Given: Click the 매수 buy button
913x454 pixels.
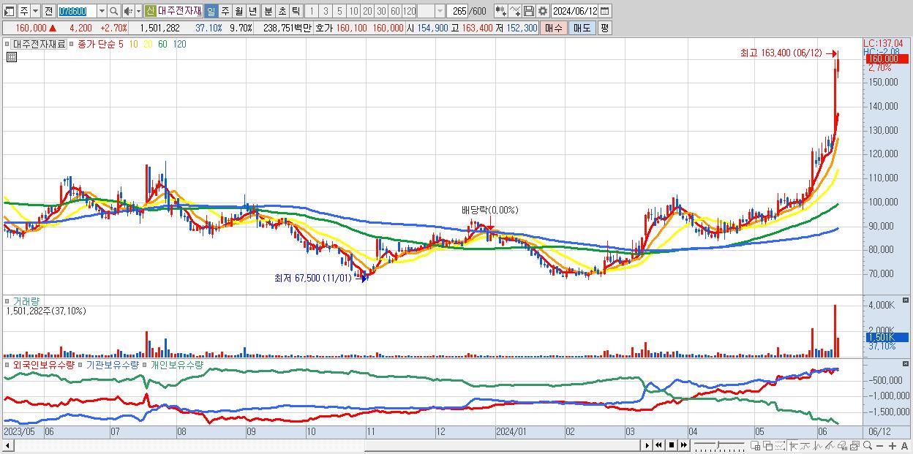Looking at the screenshot, I should [x=553, y=28].
